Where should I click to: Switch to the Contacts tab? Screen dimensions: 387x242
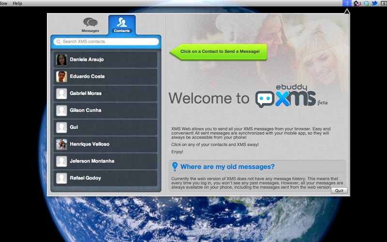click(122, 25)
